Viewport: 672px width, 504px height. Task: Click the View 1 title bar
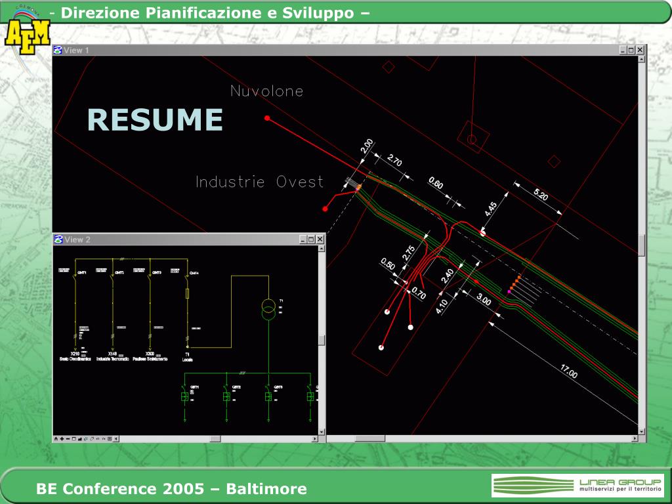pos(349,50)
